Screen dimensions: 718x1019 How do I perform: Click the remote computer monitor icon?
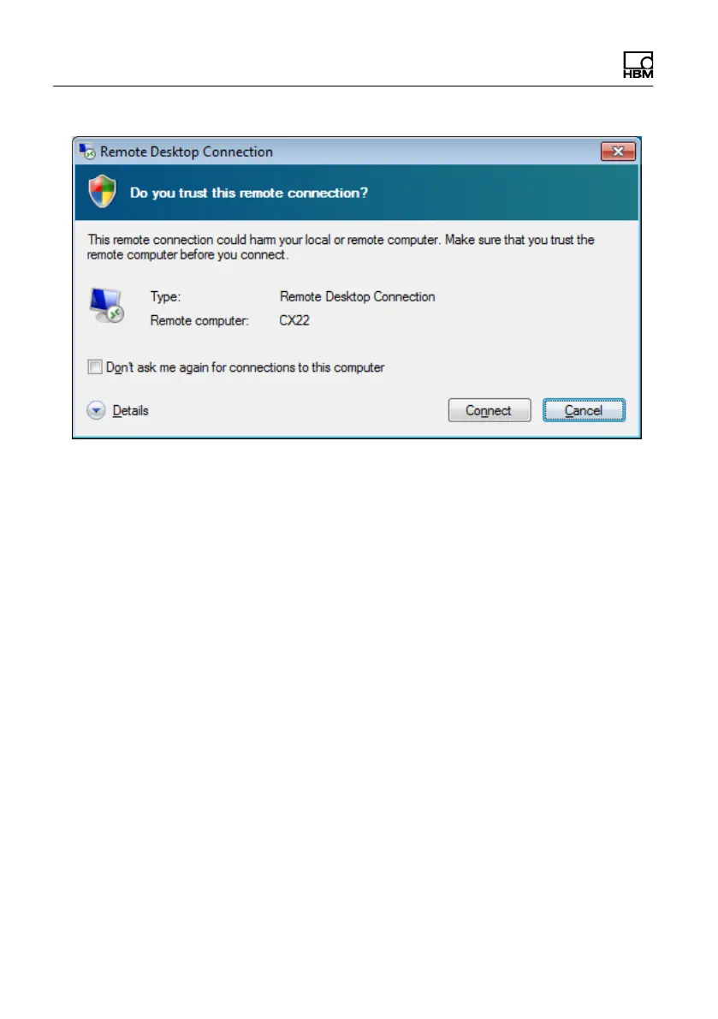[x=106, y=306]
